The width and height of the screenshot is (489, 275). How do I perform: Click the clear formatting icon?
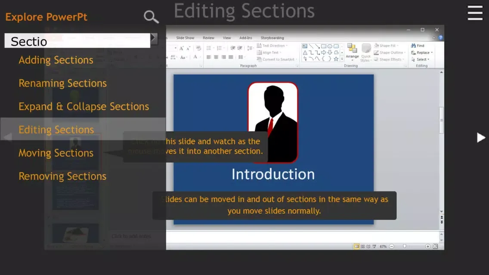(x=198, y=48)
